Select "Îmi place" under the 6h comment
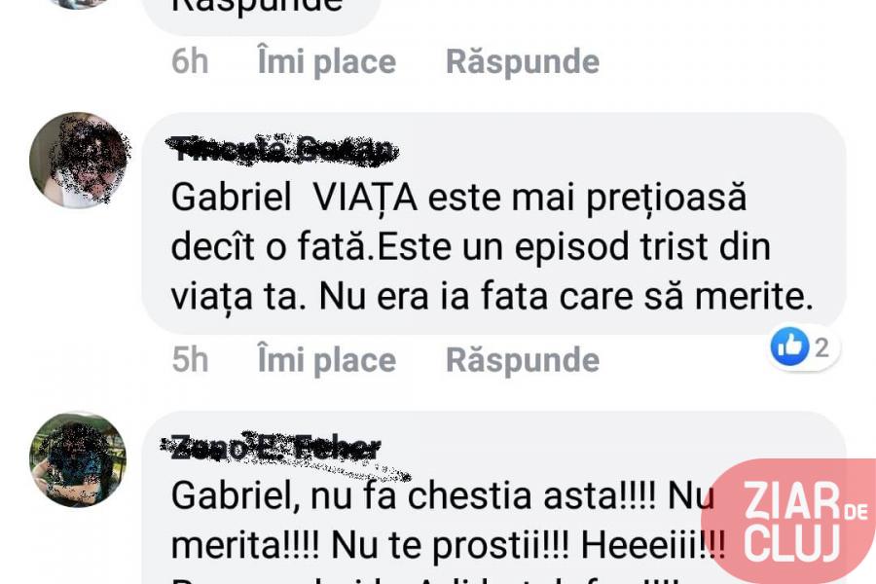The height and width of the screenshot is (584, 876). click(x=327, y=61)
